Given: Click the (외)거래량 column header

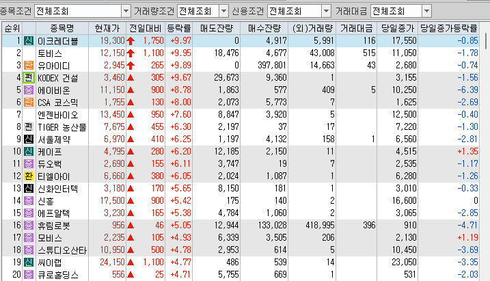Looking at the screenshot, I should click(312, 29).
